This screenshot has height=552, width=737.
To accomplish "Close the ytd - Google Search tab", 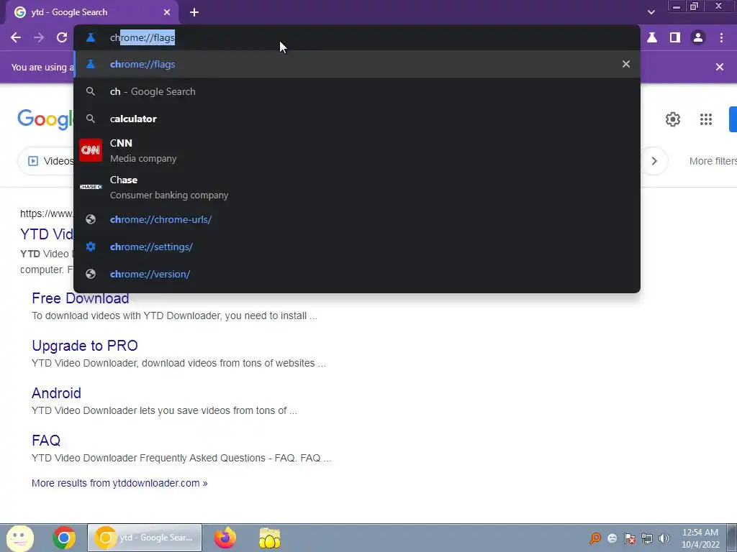I will pyautogui.click(x=167, y=12).
